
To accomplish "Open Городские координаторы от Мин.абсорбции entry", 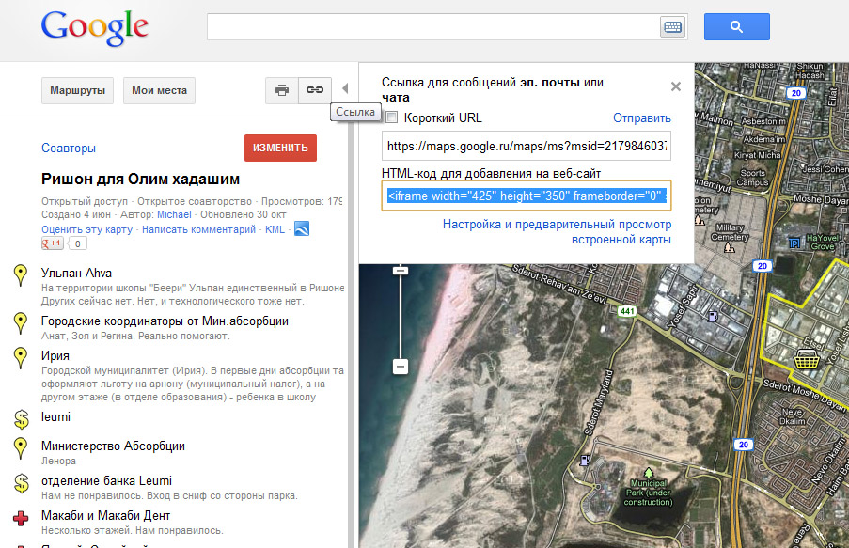I will point(165,321).
